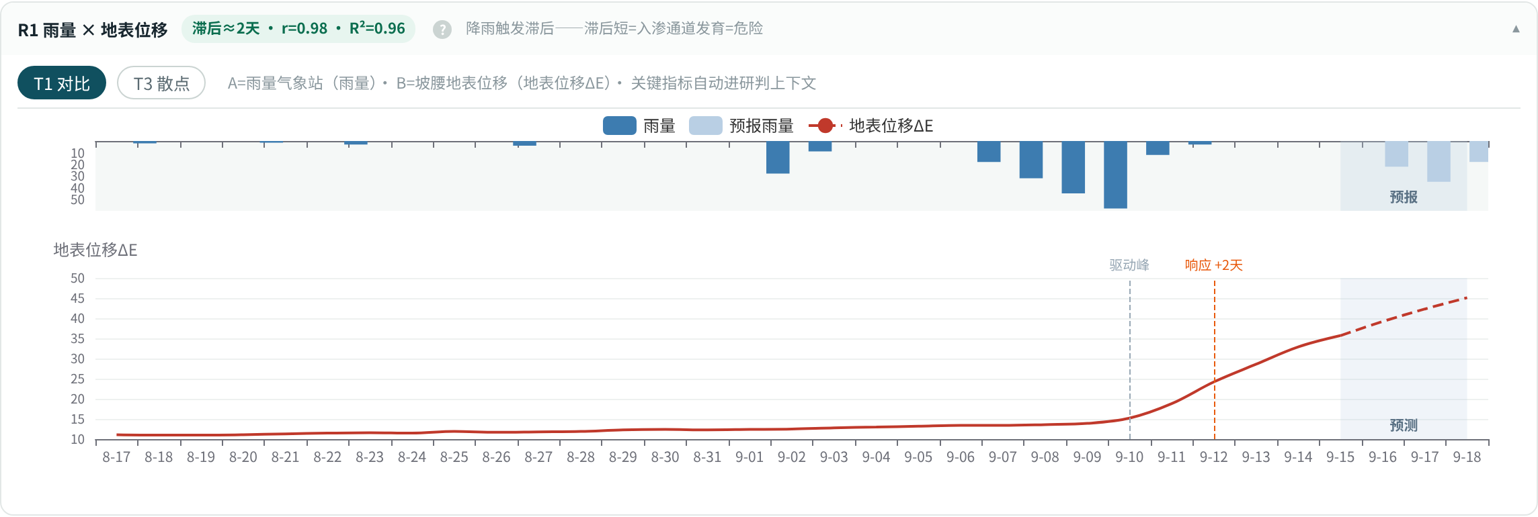Click the 9-12 date axis label
1538x517 pixels.
point(1214,457)
